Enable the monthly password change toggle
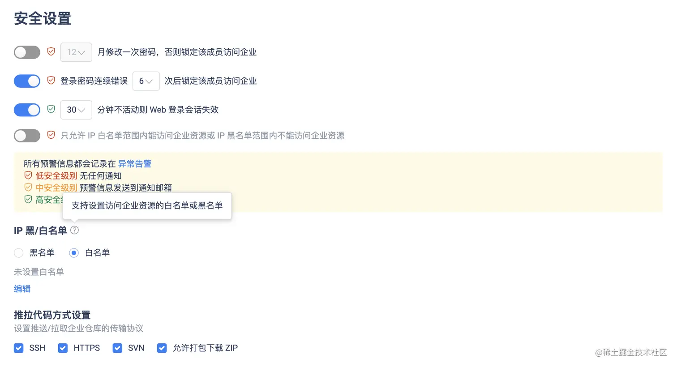677x367 pixels. [x=27, y=52]
